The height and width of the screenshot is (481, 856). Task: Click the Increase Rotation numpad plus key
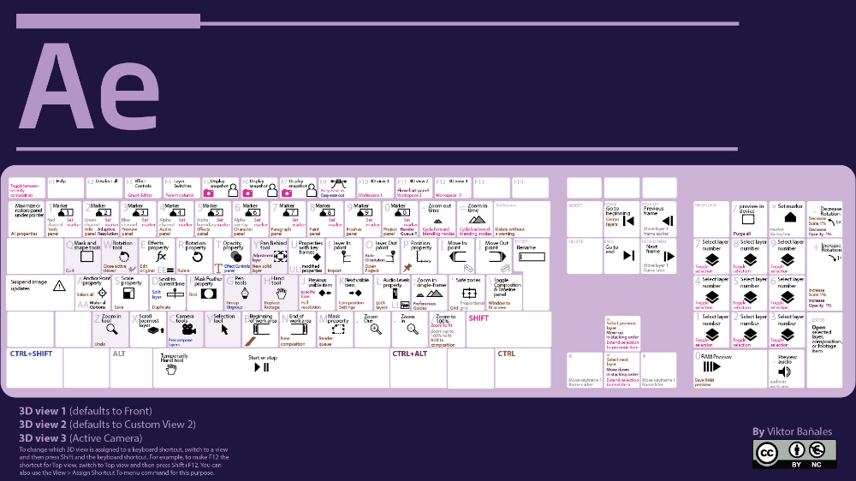tap(825, 276)
